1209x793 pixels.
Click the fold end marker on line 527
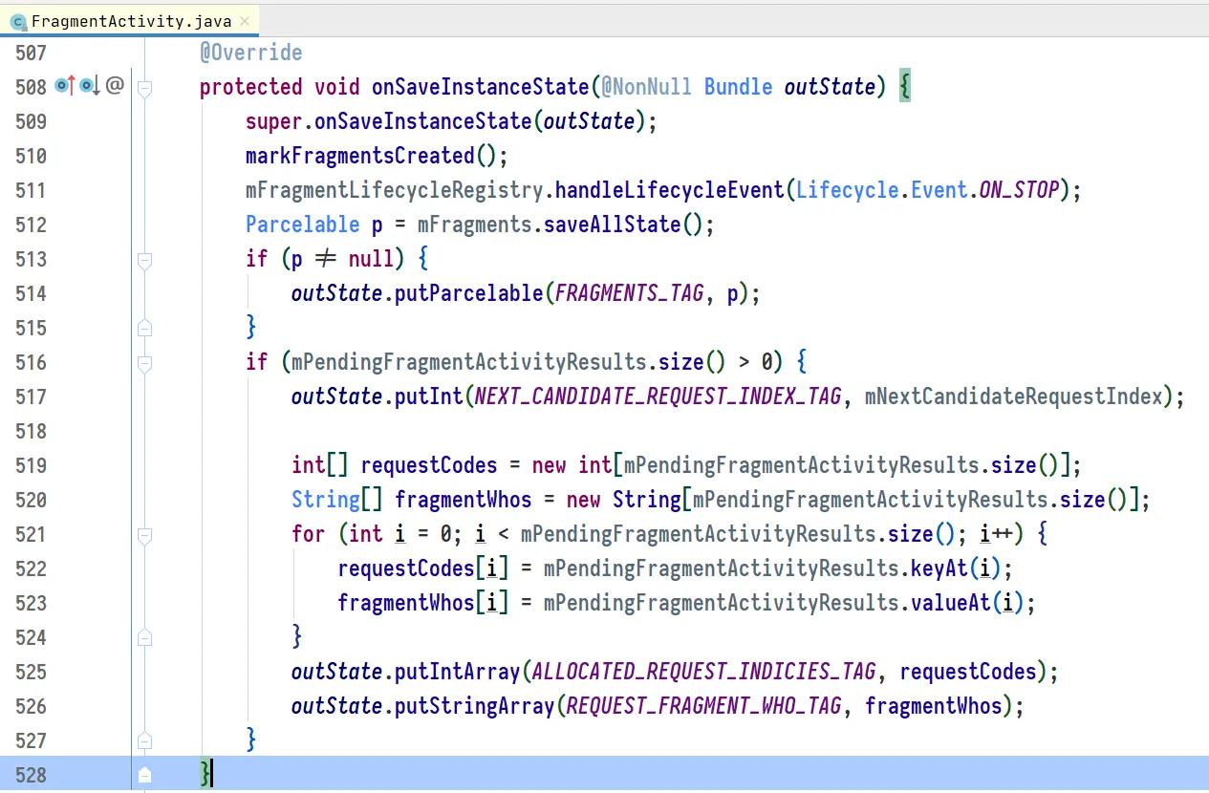pyautogui.click(x=144, y=741)
